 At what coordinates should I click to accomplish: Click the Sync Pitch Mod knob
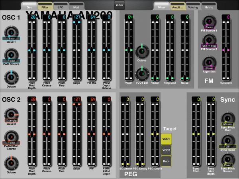point(228,118)
